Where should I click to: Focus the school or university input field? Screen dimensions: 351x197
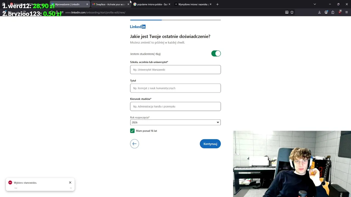[175, 69]
